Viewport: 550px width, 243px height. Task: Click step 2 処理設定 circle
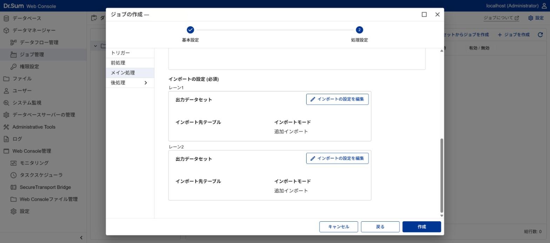[x=359, y=30]
